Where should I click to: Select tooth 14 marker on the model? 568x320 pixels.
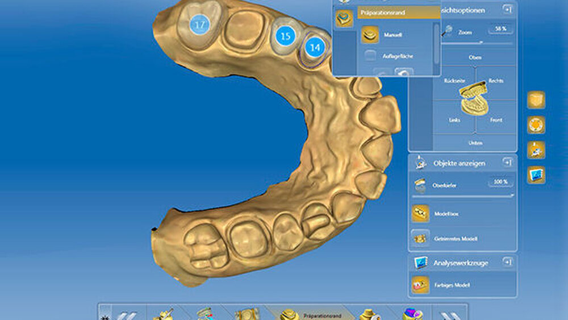point(315,47)
